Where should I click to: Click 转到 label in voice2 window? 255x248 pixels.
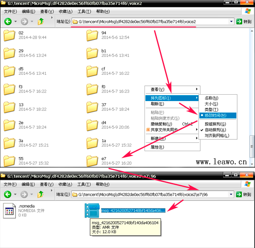pos(247,22)
